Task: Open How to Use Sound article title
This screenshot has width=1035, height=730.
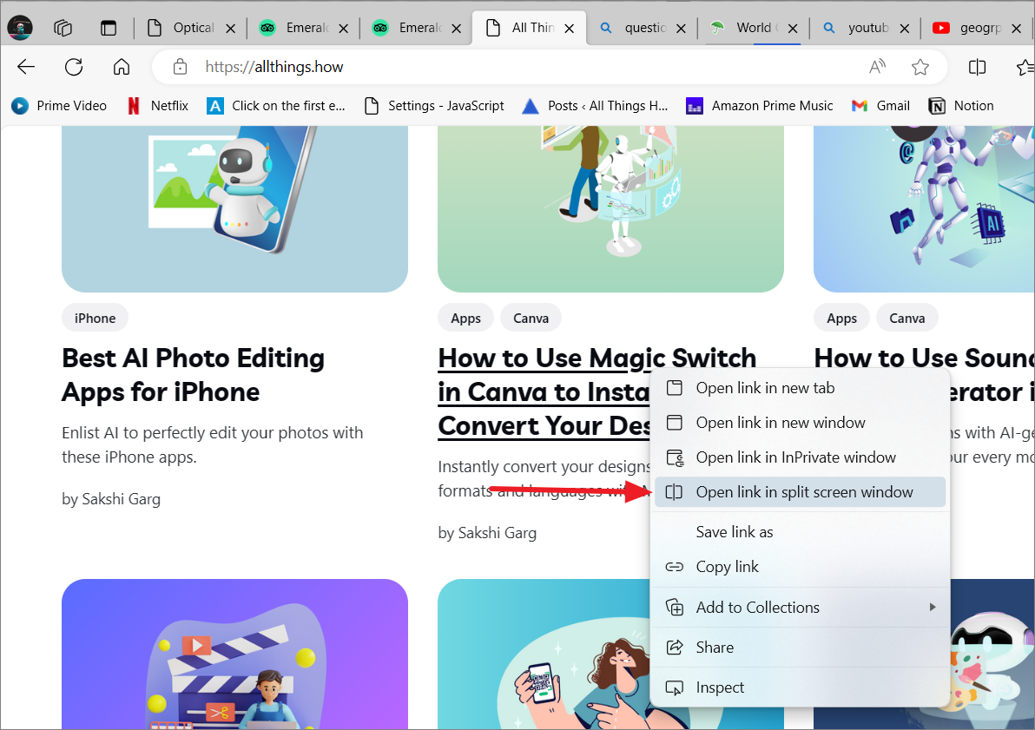Action: point(924,358)
